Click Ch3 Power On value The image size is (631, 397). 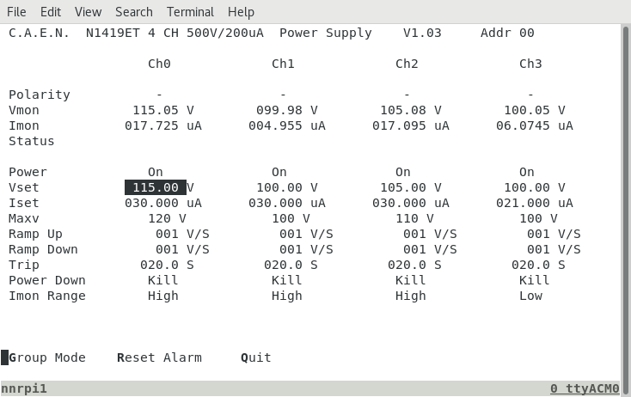click(527, 172)
